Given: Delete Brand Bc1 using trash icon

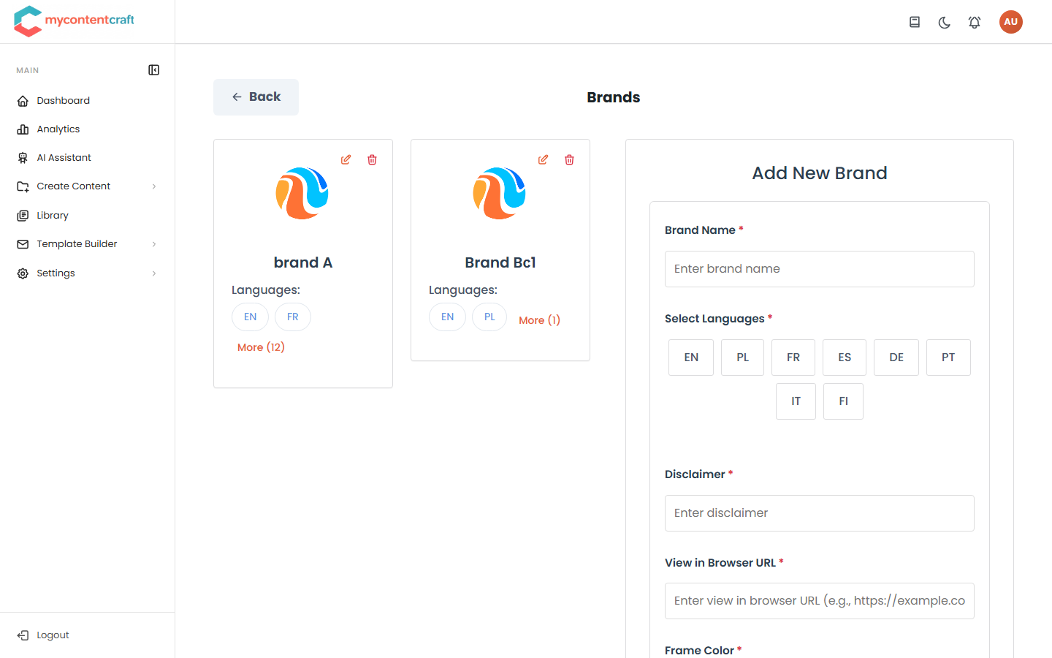Looking at the screenshot, I should 570,159.
